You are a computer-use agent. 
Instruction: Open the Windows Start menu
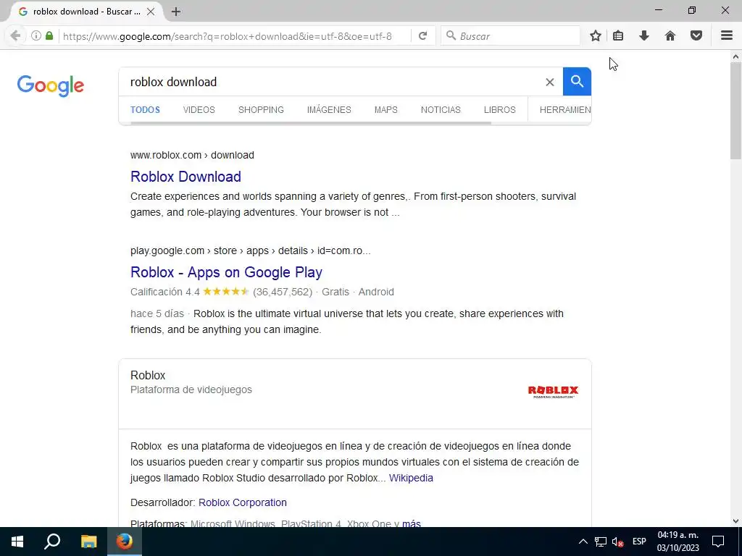tap(17, 542)
